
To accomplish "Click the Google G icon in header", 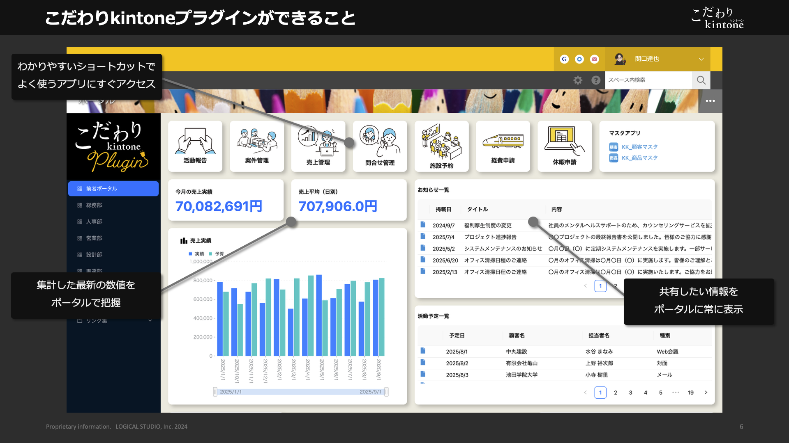I will tap(564, 59).
